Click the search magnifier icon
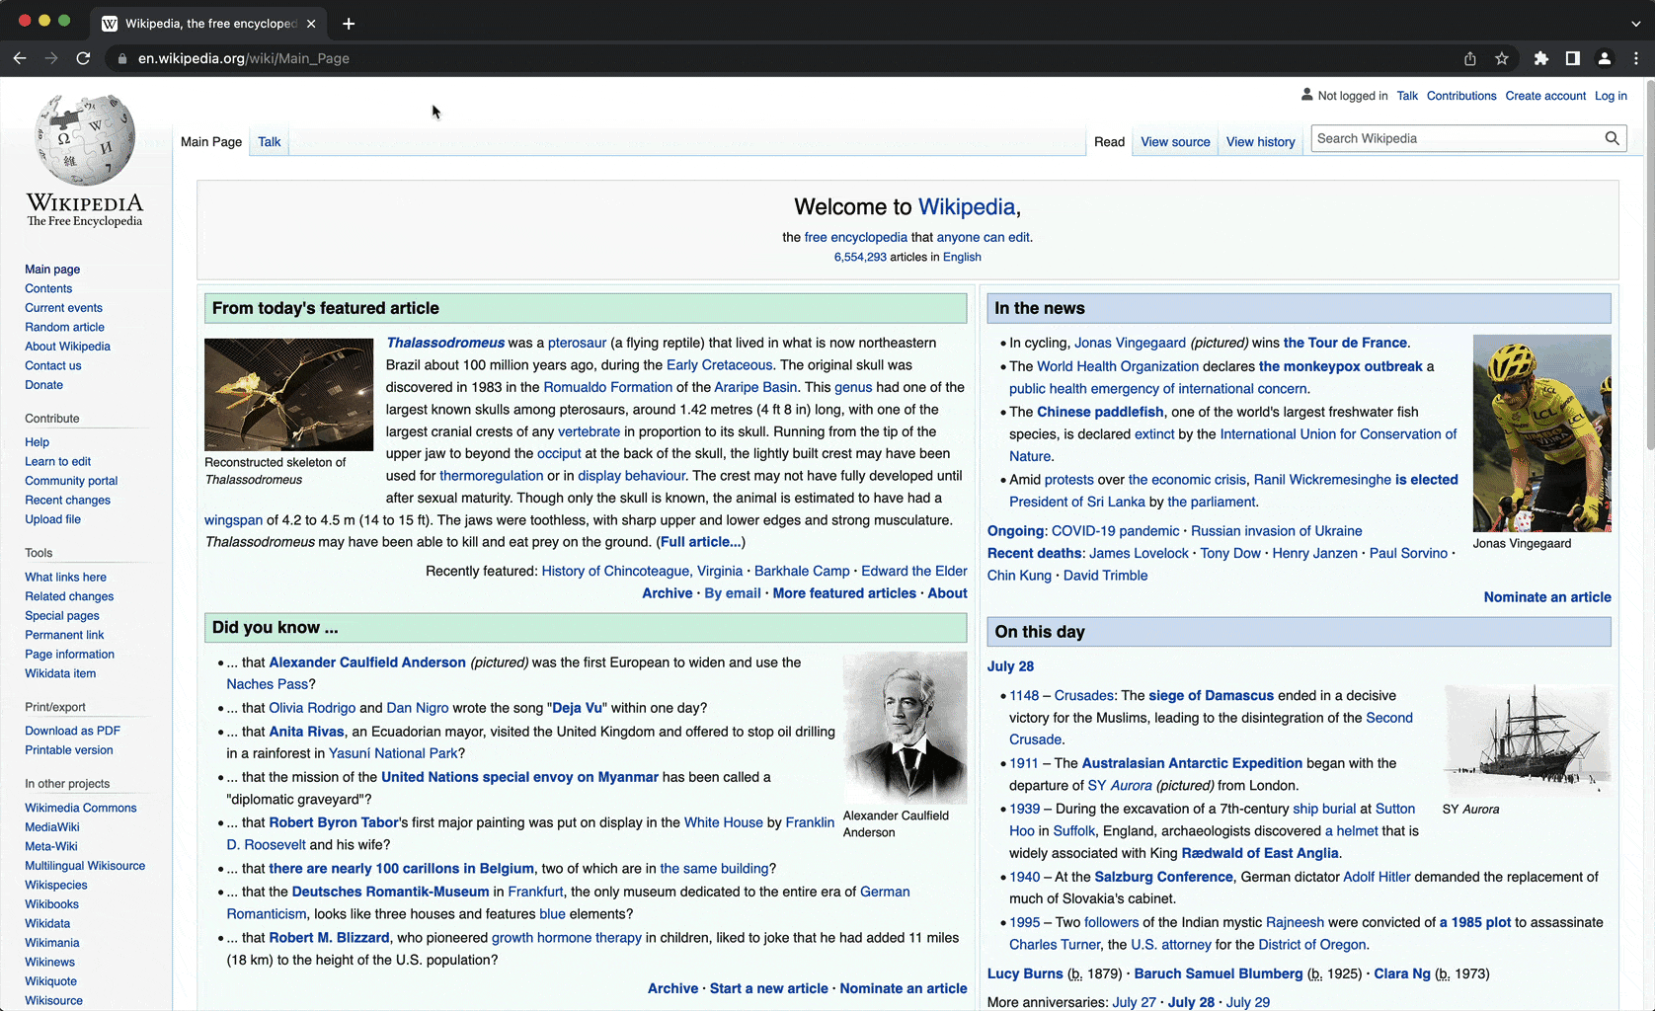Screen dimensions: 1655x1011 tap(1612, 138)
